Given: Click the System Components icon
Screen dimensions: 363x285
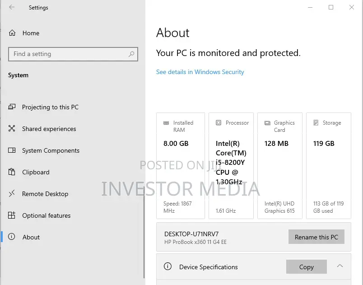Looking at the screenshot, I should click(x=12, y=150).
